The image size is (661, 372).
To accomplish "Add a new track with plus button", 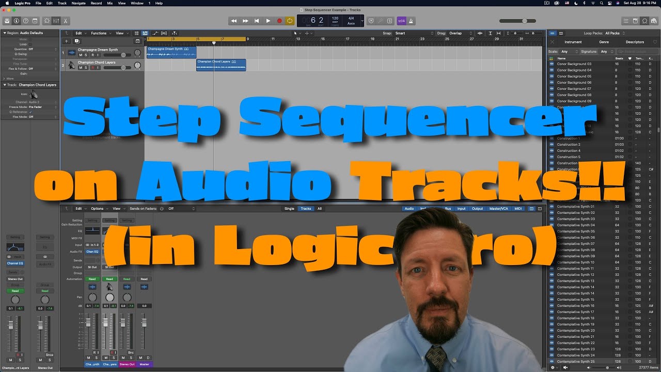I will click(66, 41).
